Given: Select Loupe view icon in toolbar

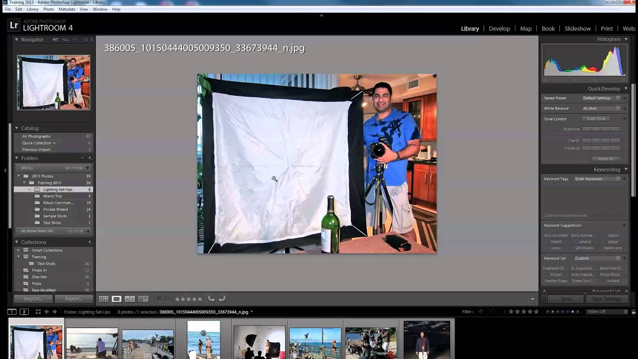Looking at the screenshot, I should pyautogui.click(x=116, y=299).
